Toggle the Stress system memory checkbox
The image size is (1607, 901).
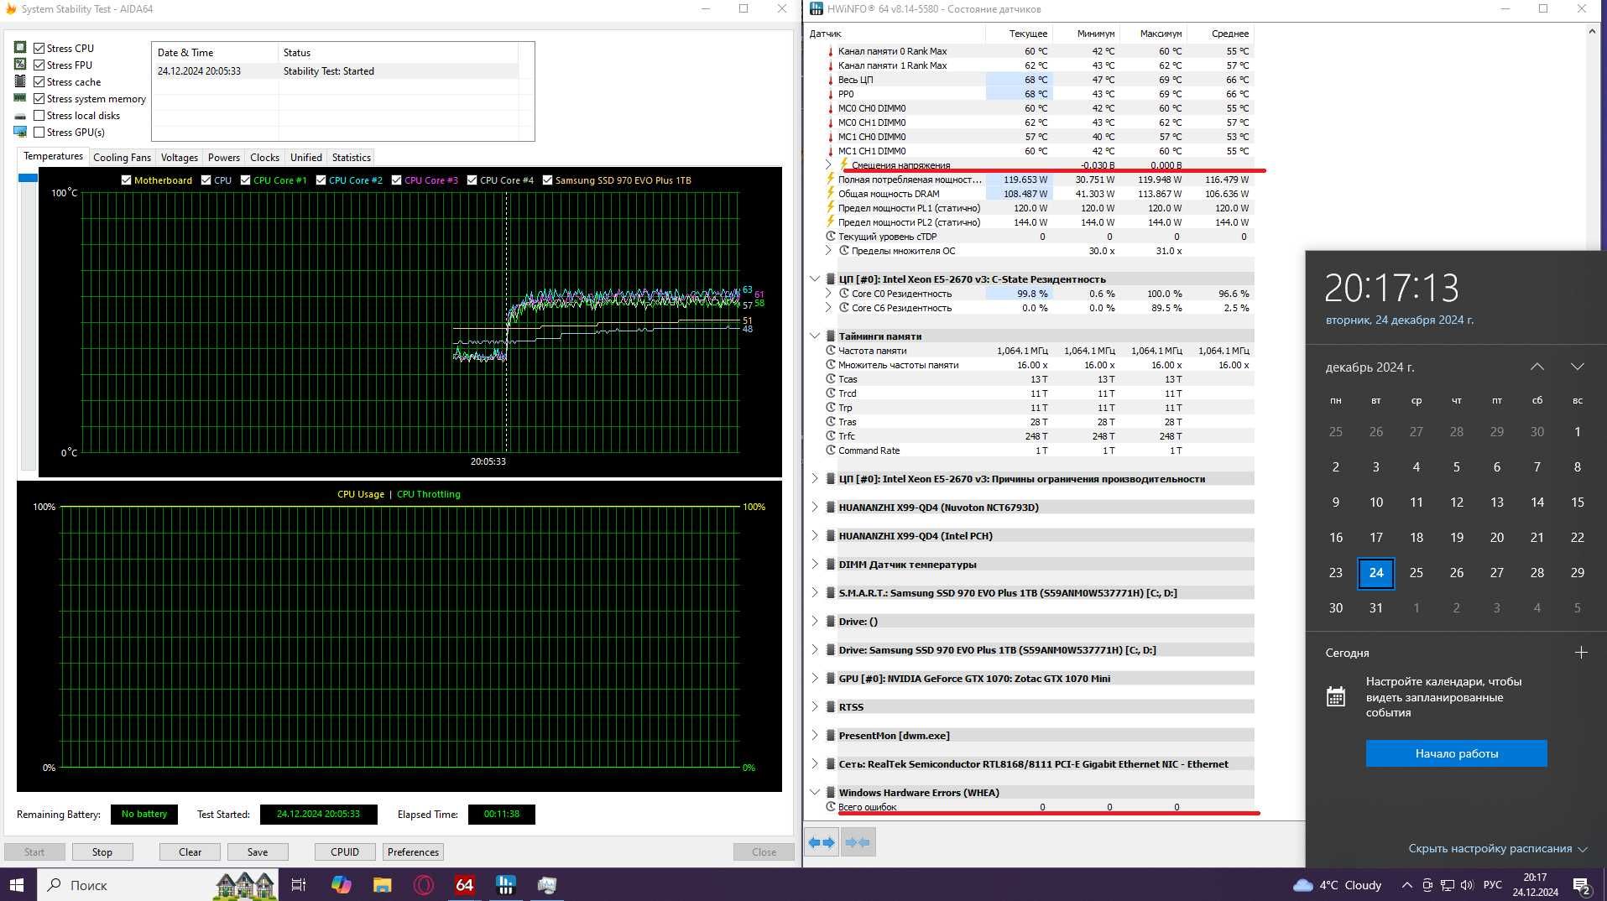[39, 98]
